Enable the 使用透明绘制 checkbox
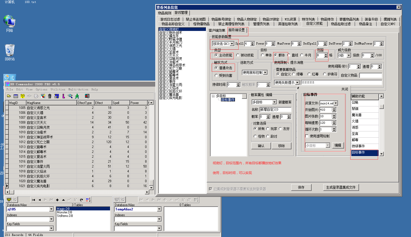The width and height of the screenshot is (411, 237). [307, 136]
